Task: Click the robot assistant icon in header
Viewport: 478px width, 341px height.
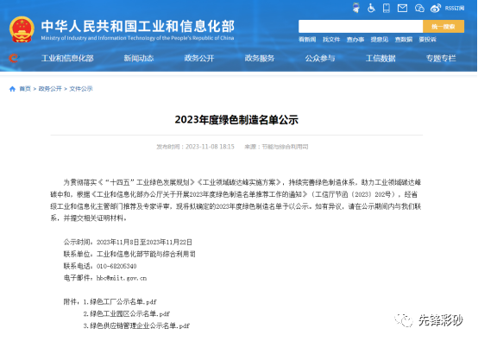Action: (x=355, y=8)
